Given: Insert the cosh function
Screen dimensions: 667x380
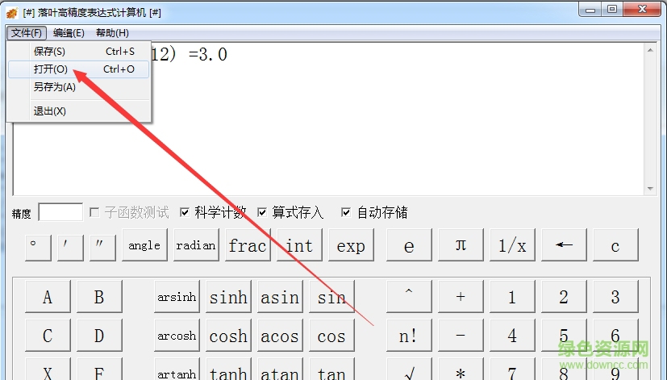Looking at the screenshot, I should 228,336.
